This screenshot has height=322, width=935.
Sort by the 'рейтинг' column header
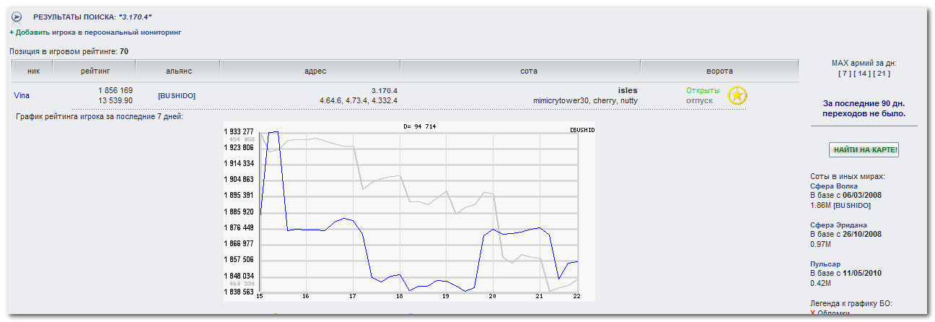95,71
